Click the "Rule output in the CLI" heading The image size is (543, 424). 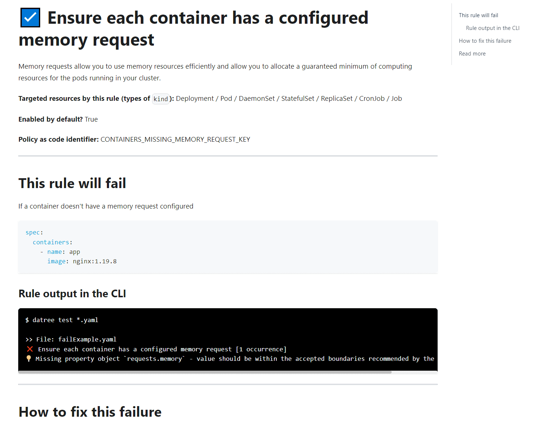(72, 294)
